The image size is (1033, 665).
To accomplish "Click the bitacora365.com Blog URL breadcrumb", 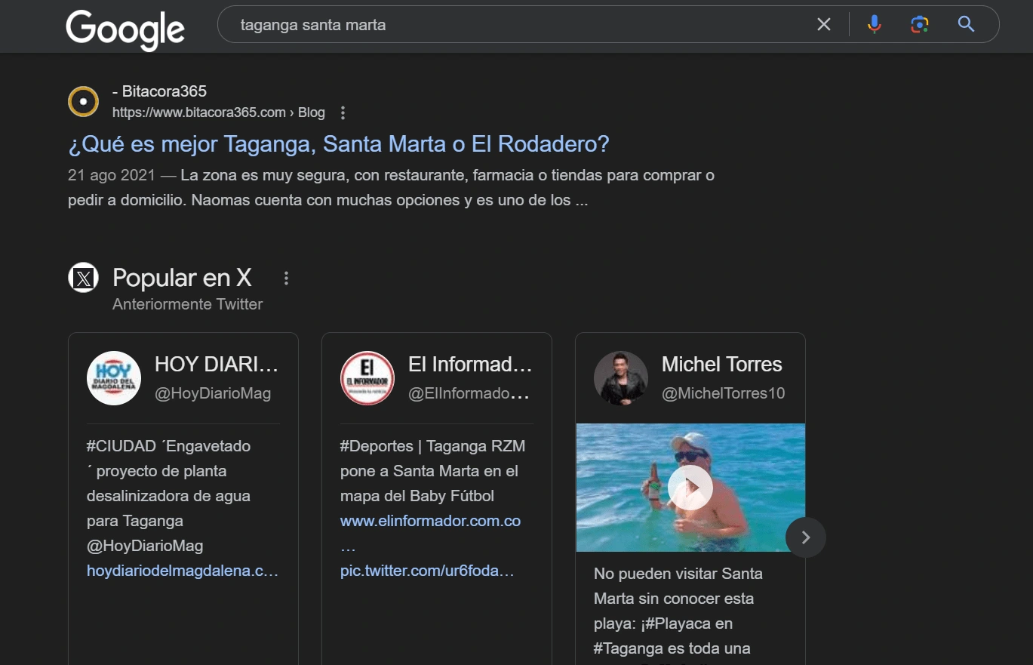I will click(x=219, y=112).
